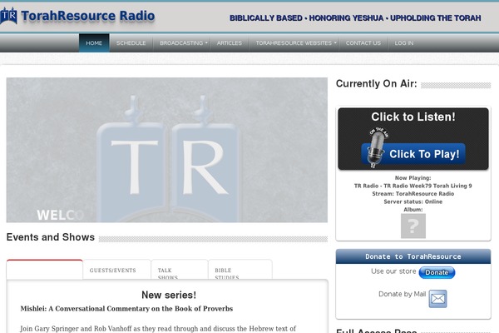Click the TR welcome banner image
This screenshot has height=333, width=499.
coord(167,150)
